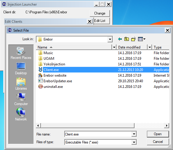173x150 pixels.
Task: Sort by Type column header
Action: pos(161,47)
